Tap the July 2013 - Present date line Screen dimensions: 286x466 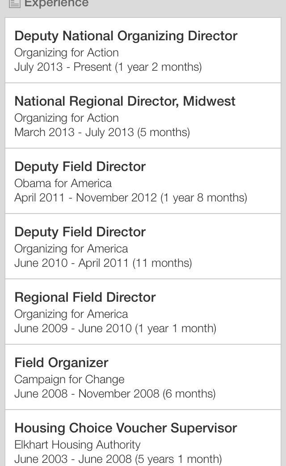coord(108,67)
